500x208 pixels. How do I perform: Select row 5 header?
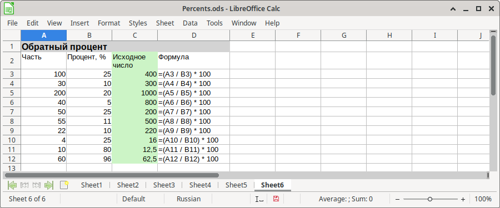click(12, 93)
